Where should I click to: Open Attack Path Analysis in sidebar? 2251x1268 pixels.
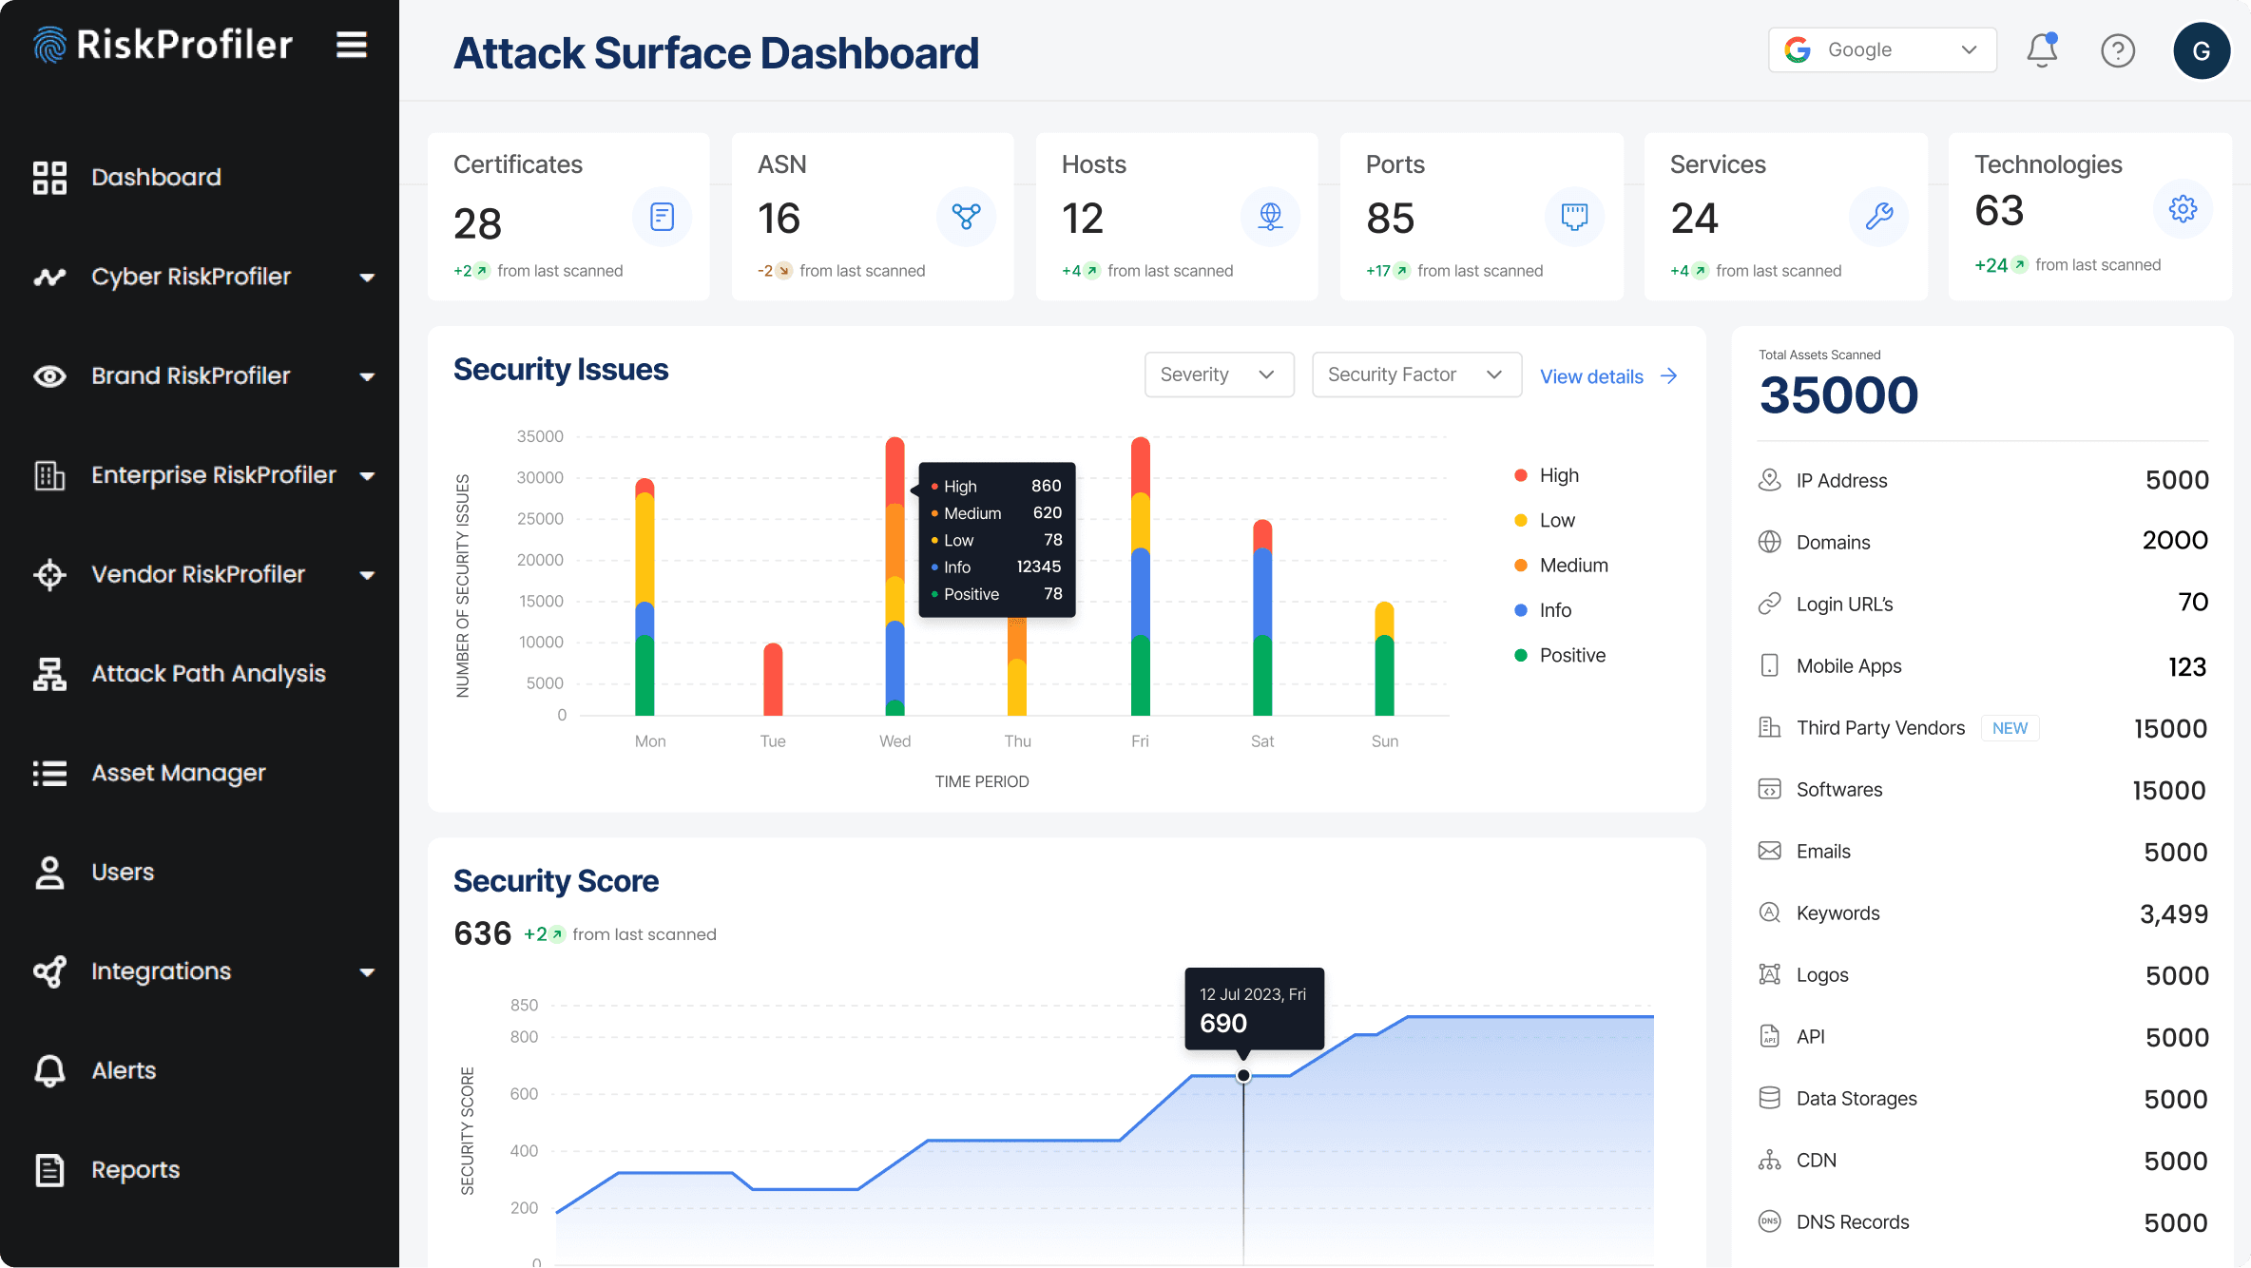pos(208,674)
